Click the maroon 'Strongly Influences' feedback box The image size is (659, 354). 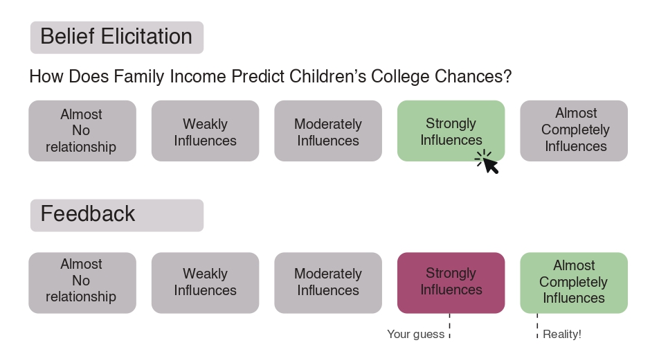point(451,283)
